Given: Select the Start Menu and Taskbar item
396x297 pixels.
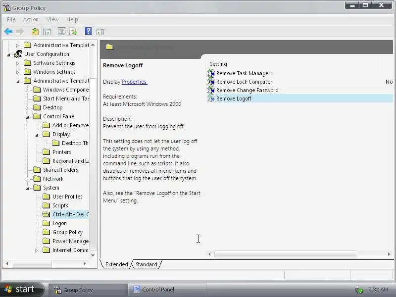Looking at the screenshot, I should click(x=65, y=99).
